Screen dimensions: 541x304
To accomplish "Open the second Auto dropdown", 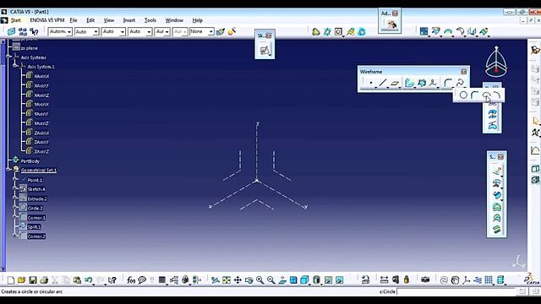I will pos(86,32).
